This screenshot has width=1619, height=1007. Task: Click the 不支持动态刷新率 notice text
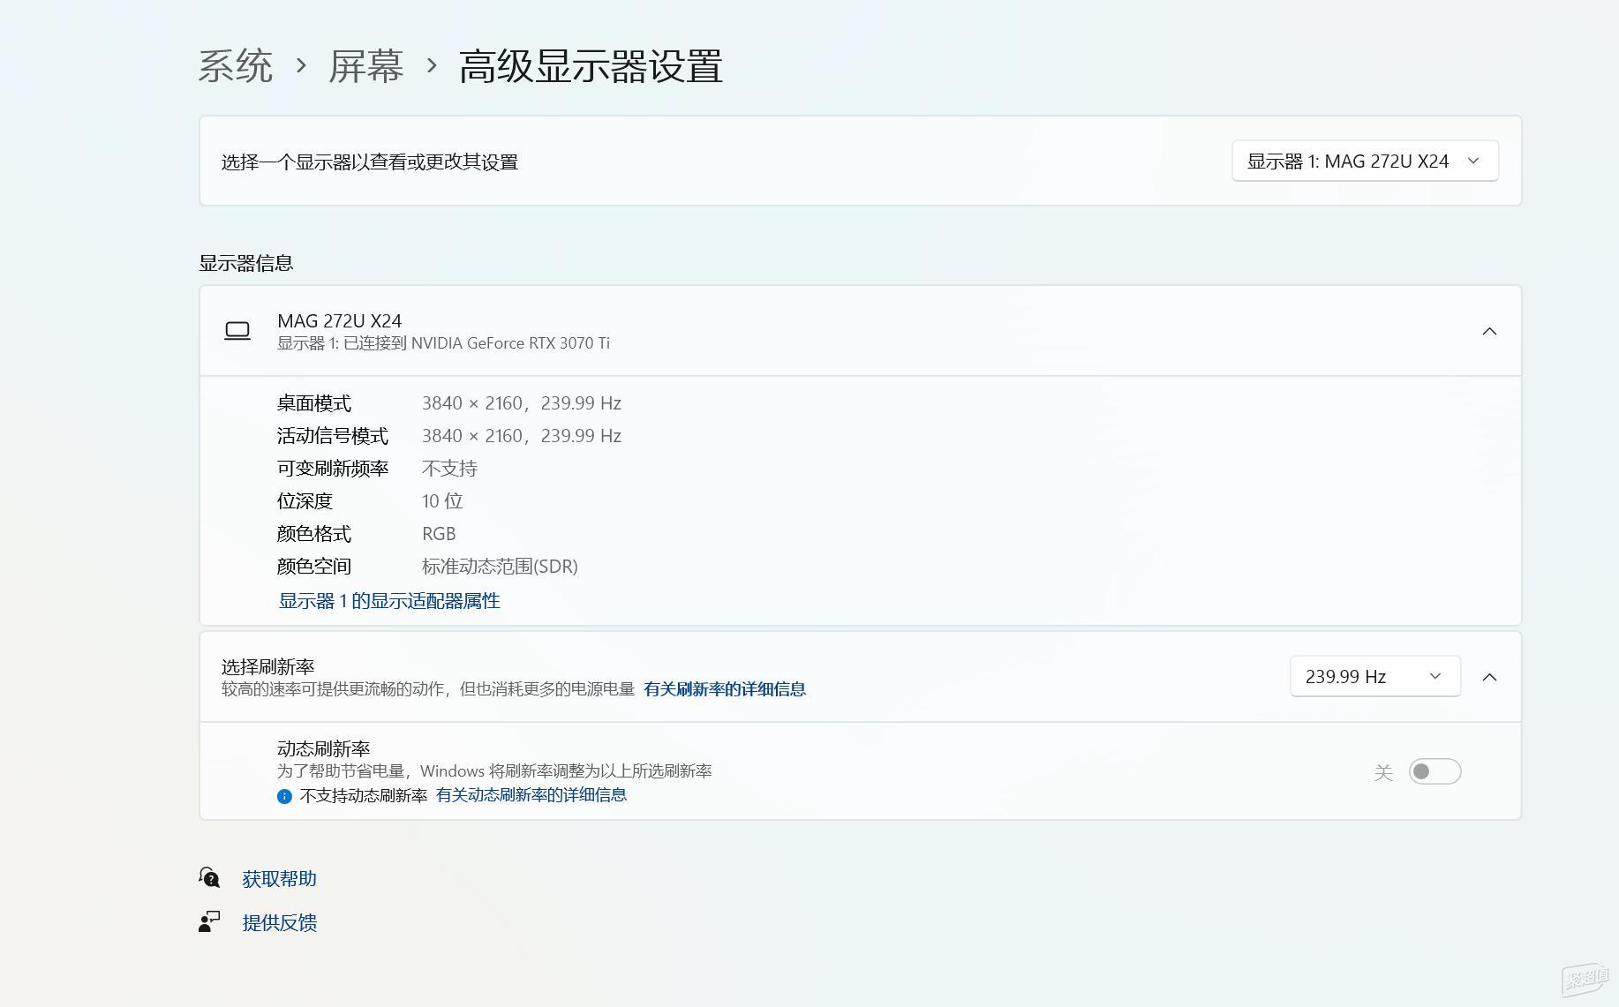click(x=364, y=795)
